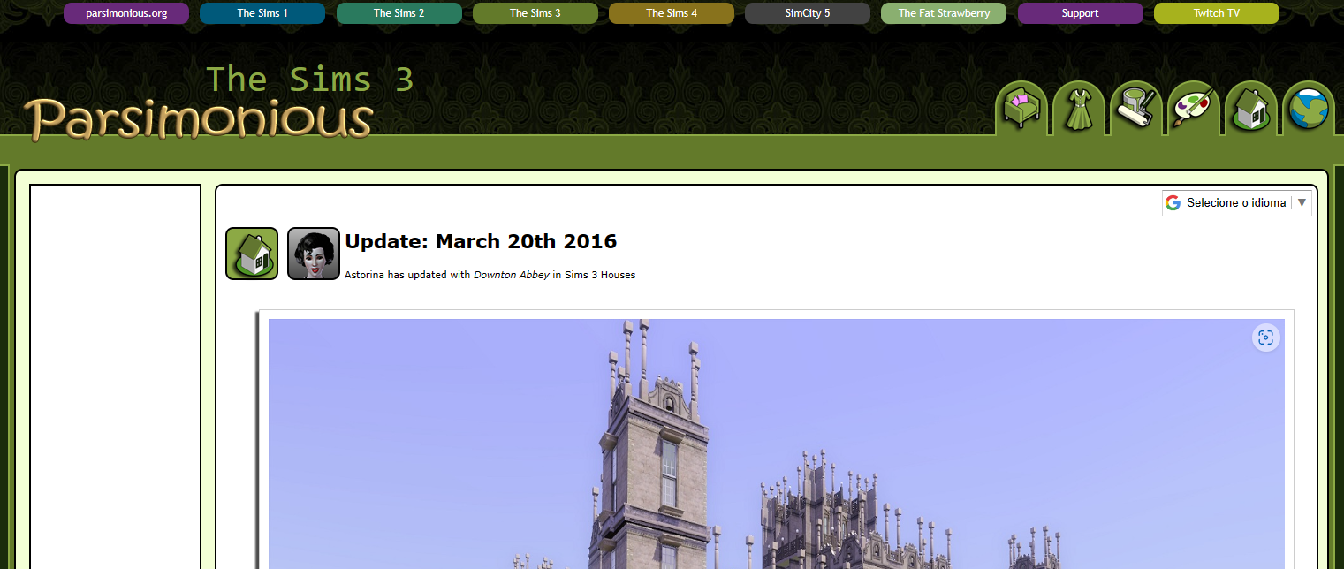
Task: Click the image search lens icon on picture
Action: 1266,338
